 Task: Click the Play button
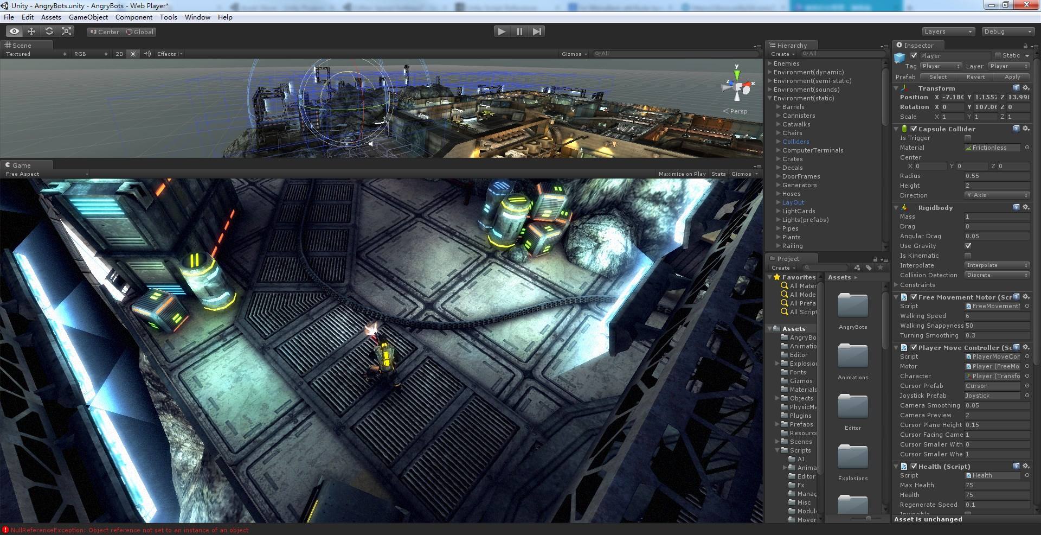pyautogui.click(x=502, y=31)
